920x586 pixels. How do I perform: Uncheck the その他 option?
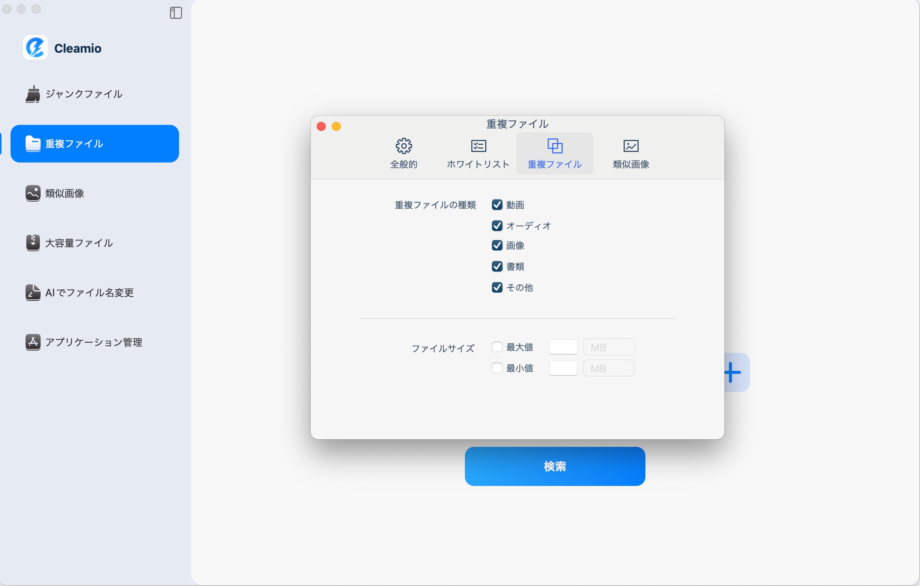tap(497, 287)
